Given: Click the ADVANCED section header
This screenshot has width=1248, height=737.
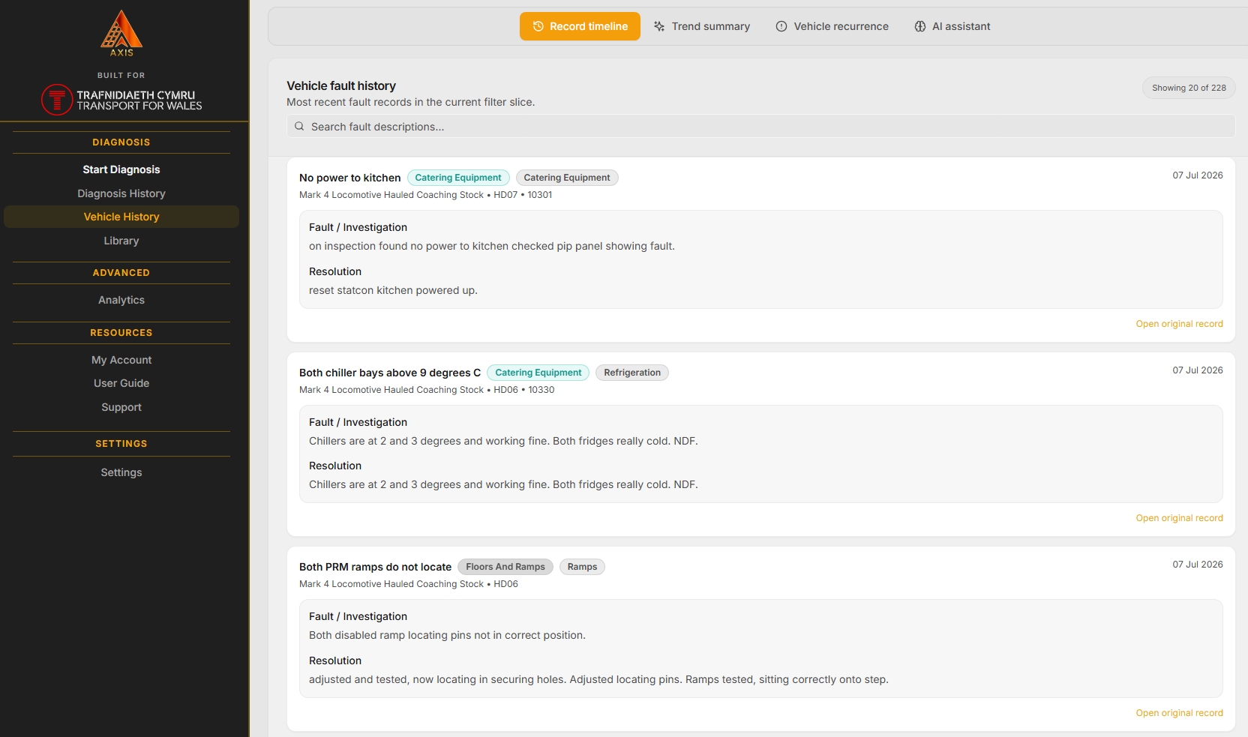Looking at the screenshot, I should pos(121,273).
